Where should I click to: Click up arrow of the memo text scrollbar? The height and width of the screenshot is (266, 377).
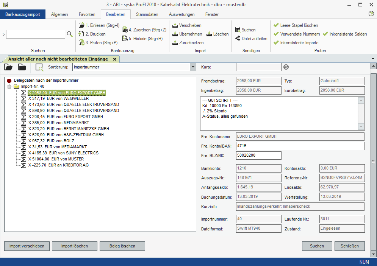point(361,101)
